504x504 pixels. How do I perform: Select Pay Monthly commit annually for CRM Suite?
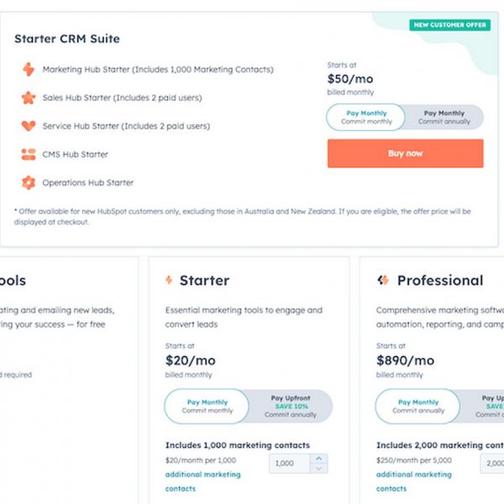(444, 117)
